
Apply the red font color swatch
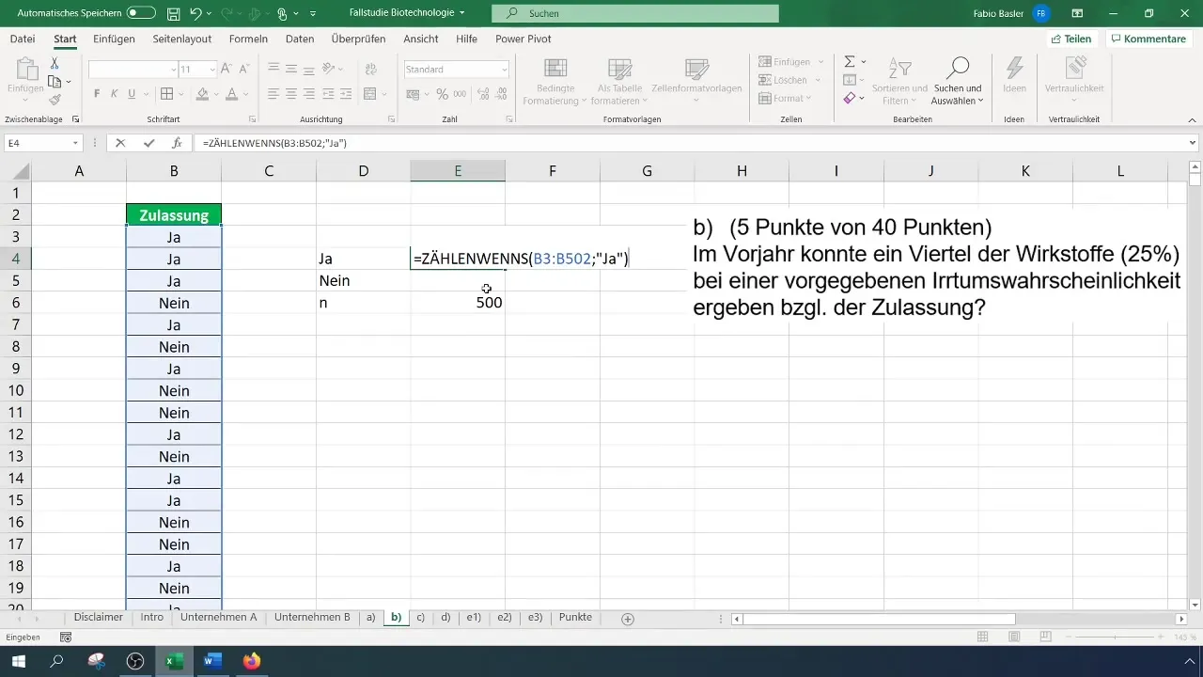point(231,94)
